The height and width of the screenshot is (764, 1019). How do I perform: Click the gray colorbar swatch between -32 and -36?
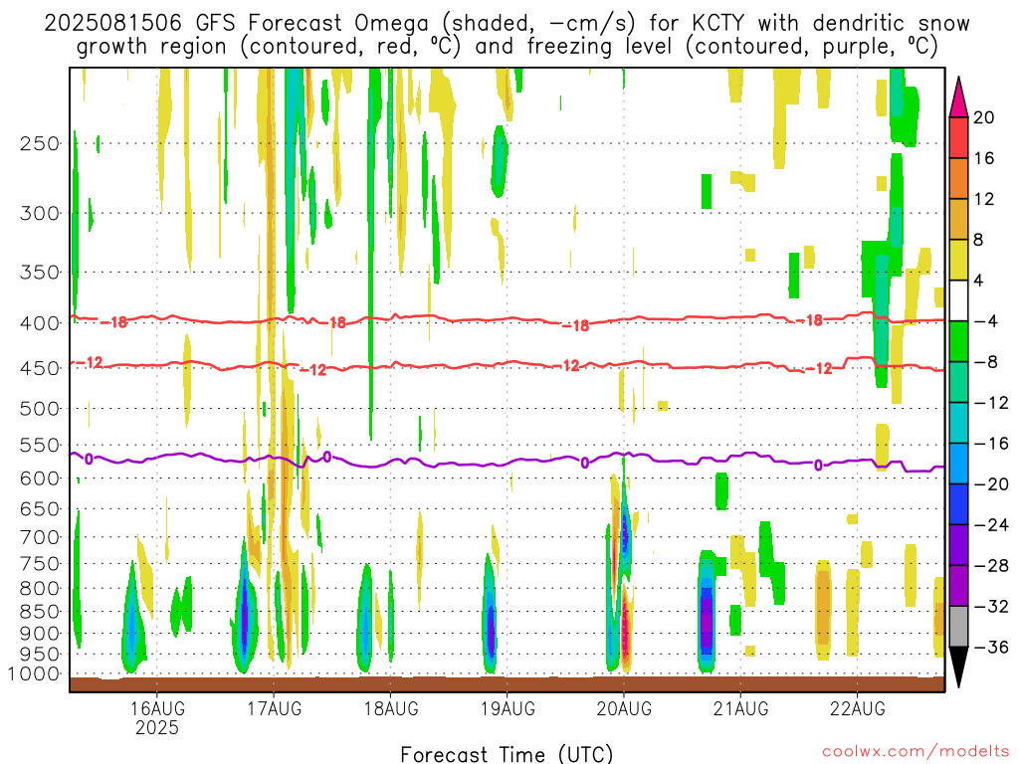click(x=958, y=627)
